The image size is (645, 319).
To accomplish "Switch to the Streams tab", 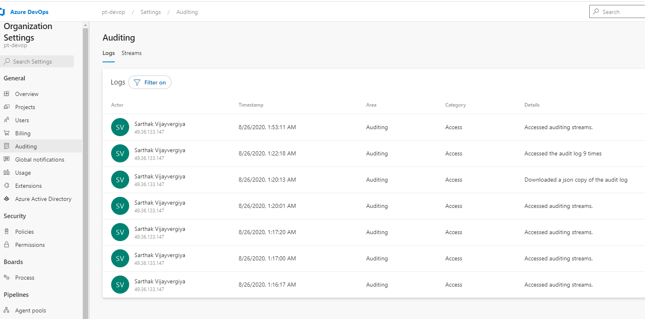I will [x=131, y=53].
